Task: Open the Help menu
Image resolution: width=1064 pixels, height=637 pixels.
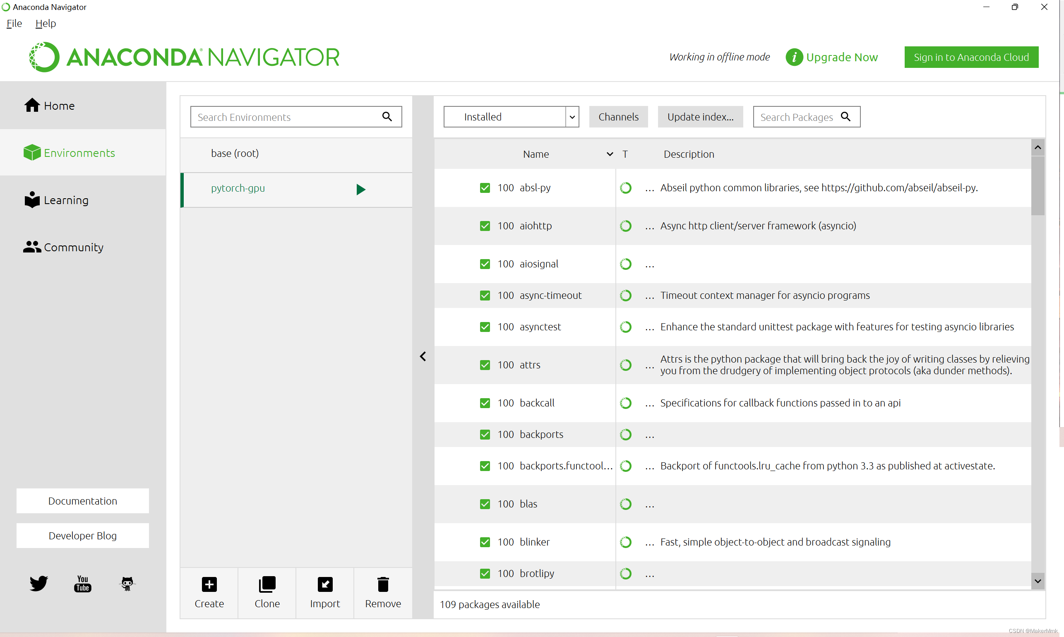Action: click(x=46, y=23)
